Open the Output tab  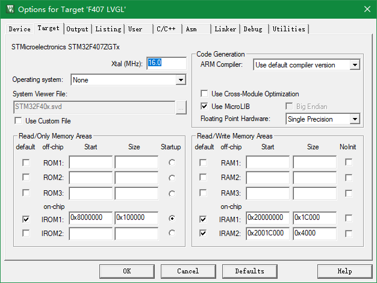click(78, 29)
